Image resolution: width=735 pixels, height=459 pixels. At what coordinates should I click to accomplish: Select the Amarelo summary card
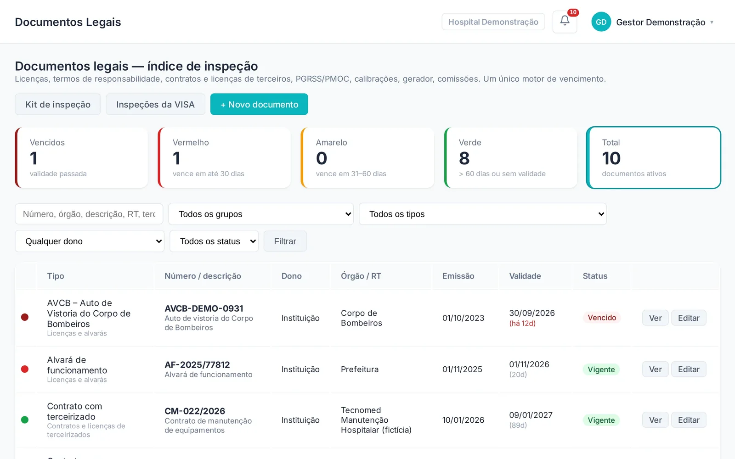pos(367,157)
